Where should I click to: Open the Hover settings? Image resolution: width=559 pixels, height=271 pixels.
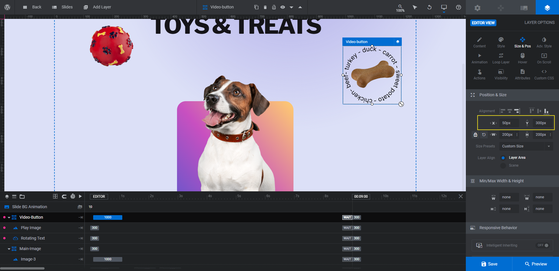523,58
